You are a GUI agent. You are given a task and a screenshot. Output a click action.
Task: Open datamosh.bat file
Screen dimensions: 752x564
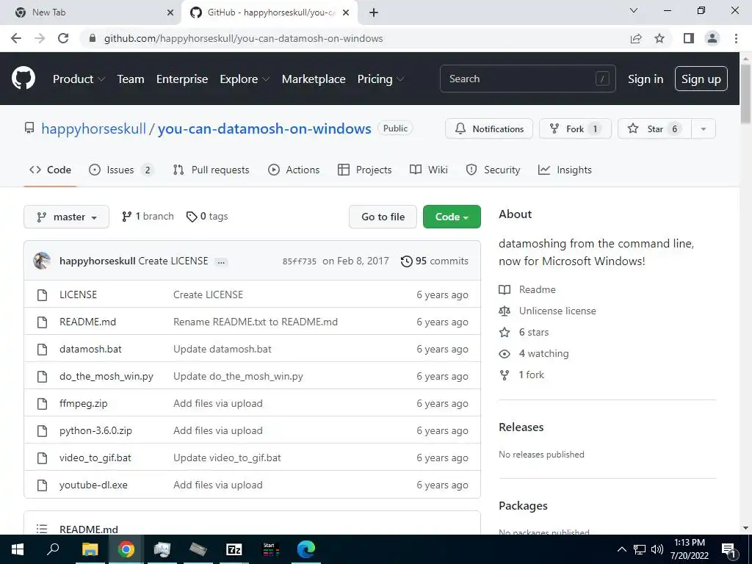[x=90, y=349]
